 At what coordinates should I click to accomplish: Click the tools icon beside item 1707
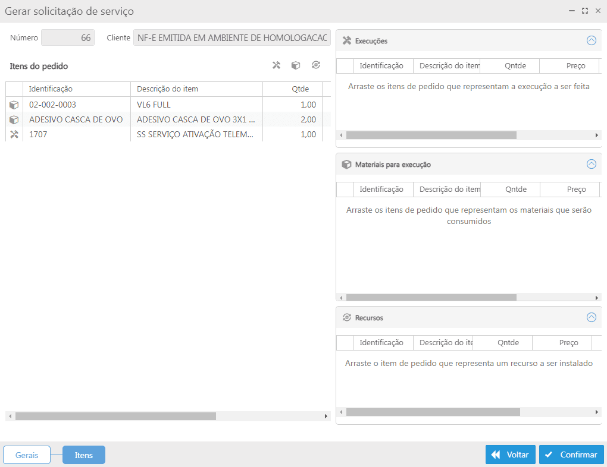(14, 135)
